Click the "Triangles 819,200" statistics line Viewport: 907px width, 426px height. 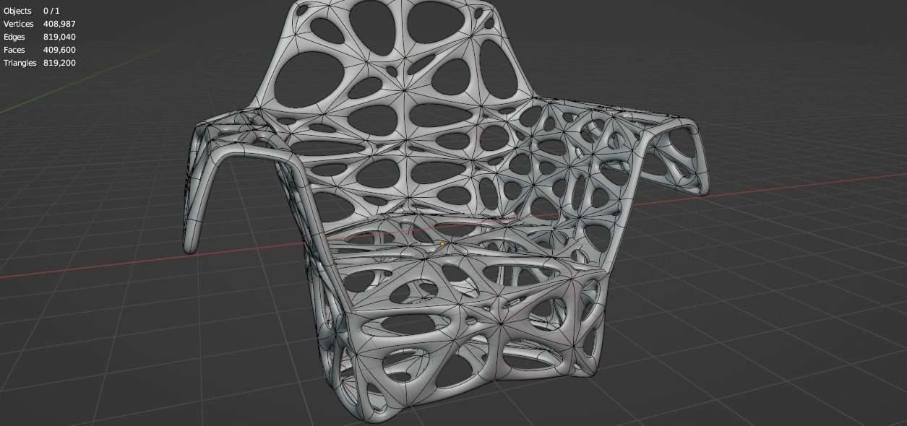[x=39, y=63]
